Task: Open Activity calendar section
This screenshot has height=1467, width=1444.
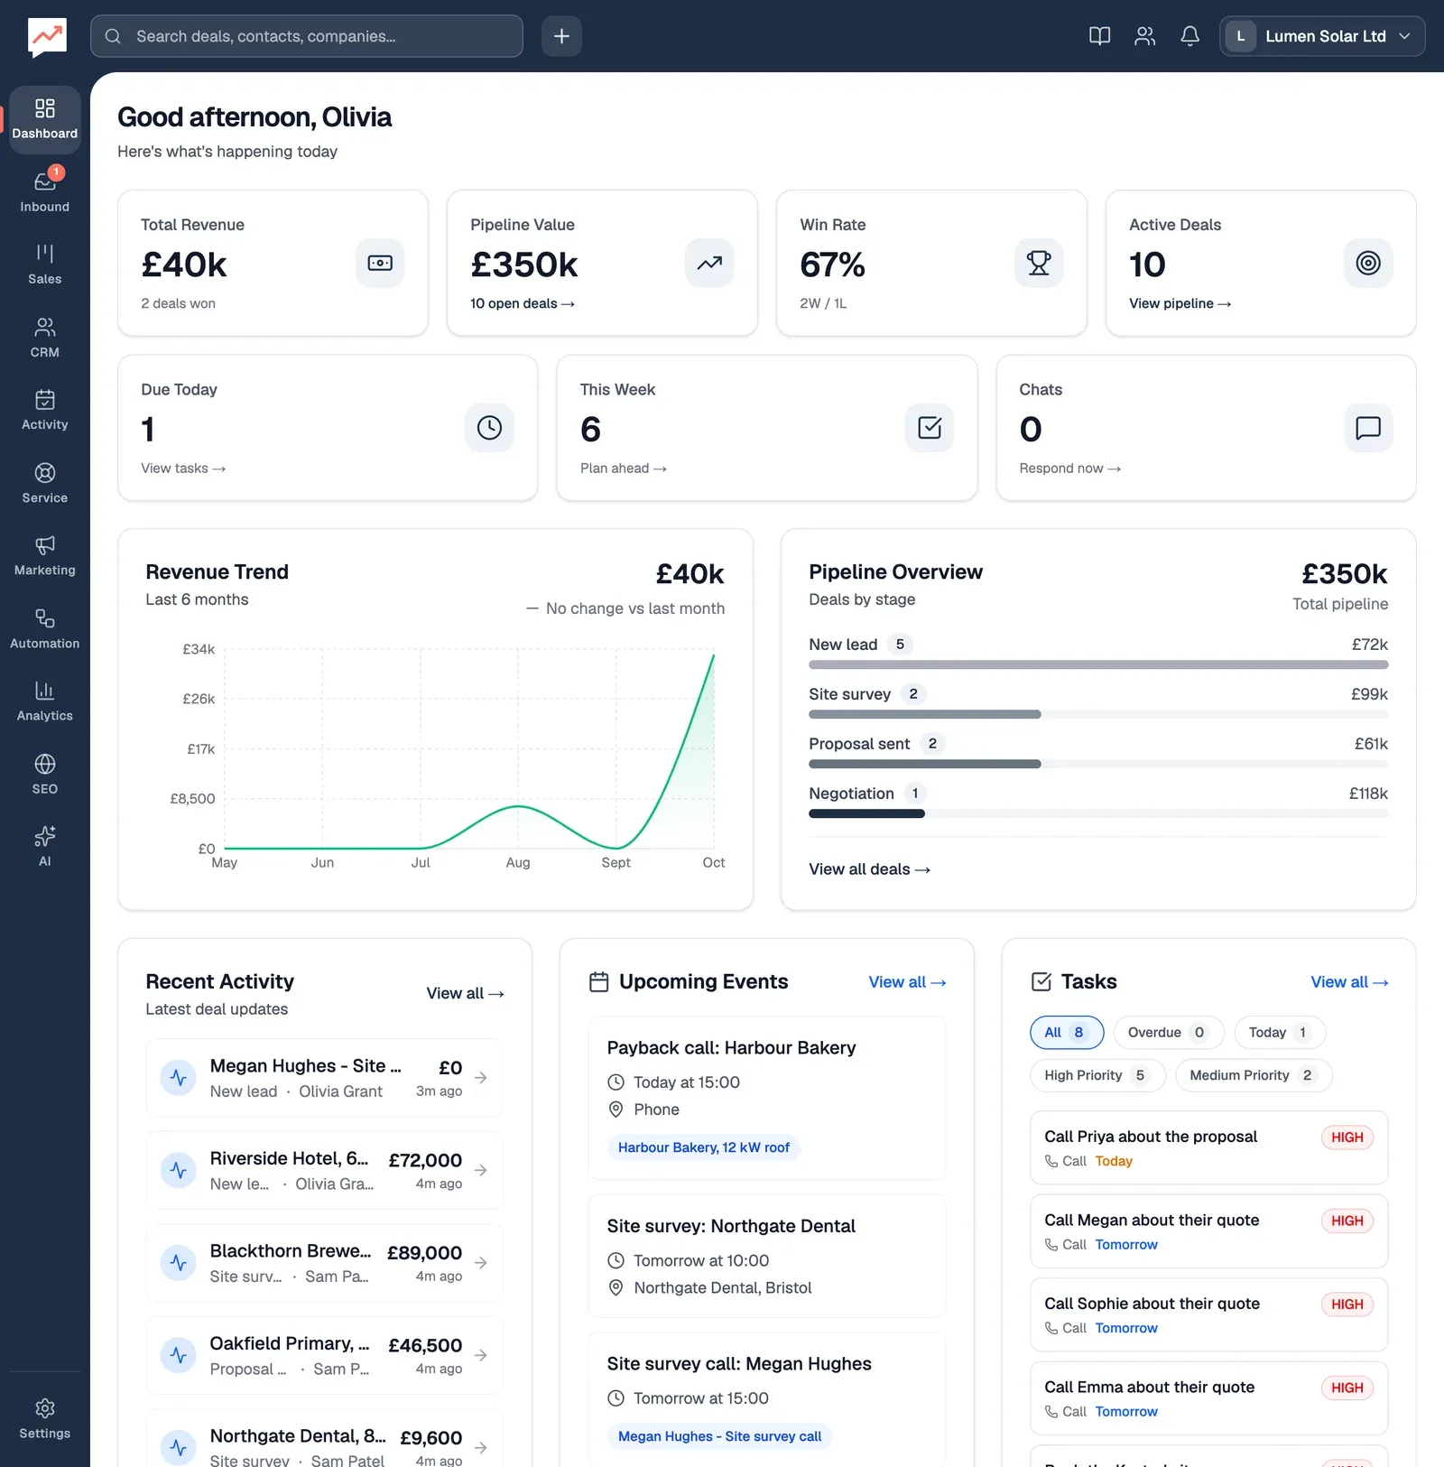Action: (x=45, y=411)
